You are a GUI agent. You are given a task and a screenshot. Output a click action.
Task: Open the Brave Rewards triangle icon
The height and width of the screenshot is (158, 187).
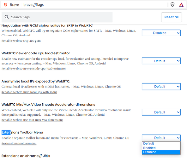click(181, 5)
